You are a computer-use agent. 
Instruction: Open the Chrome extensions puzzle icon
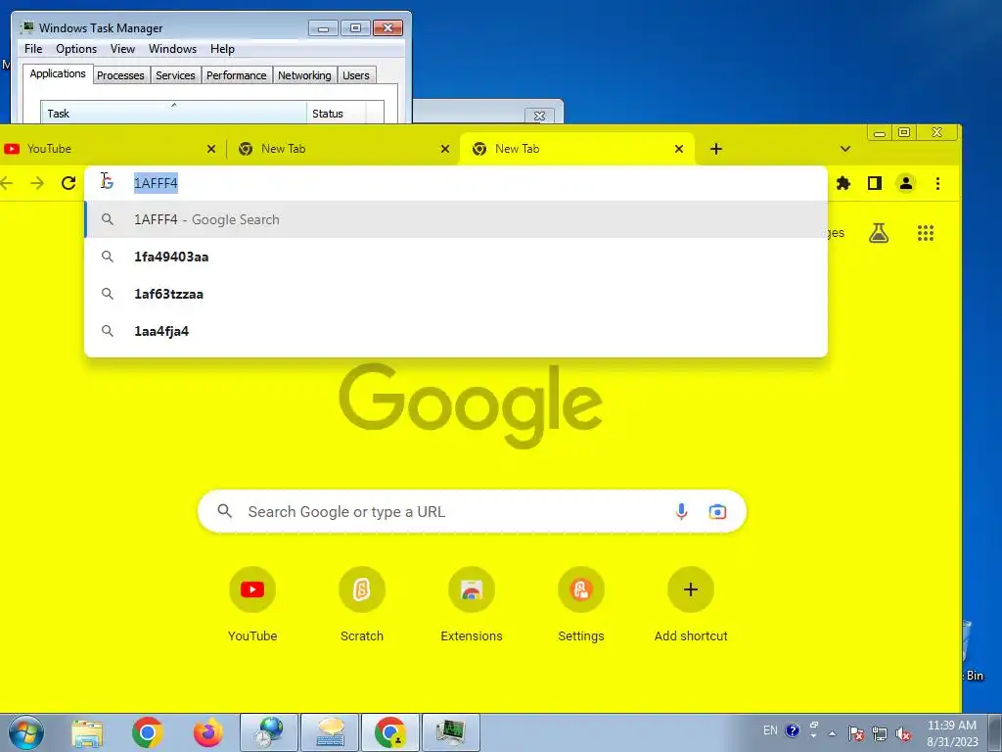click(x=843, y=183)
